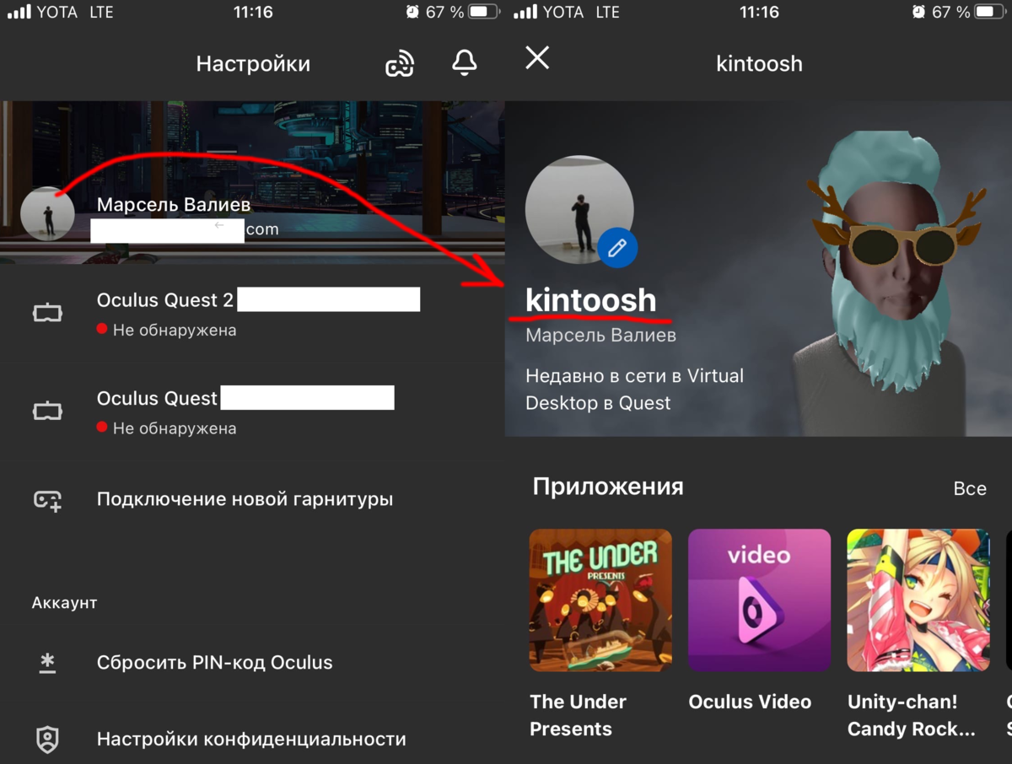1012x764 pixels.
Task: Tap Марсель Валиев name in Settings banner
Action: point(174,205)
